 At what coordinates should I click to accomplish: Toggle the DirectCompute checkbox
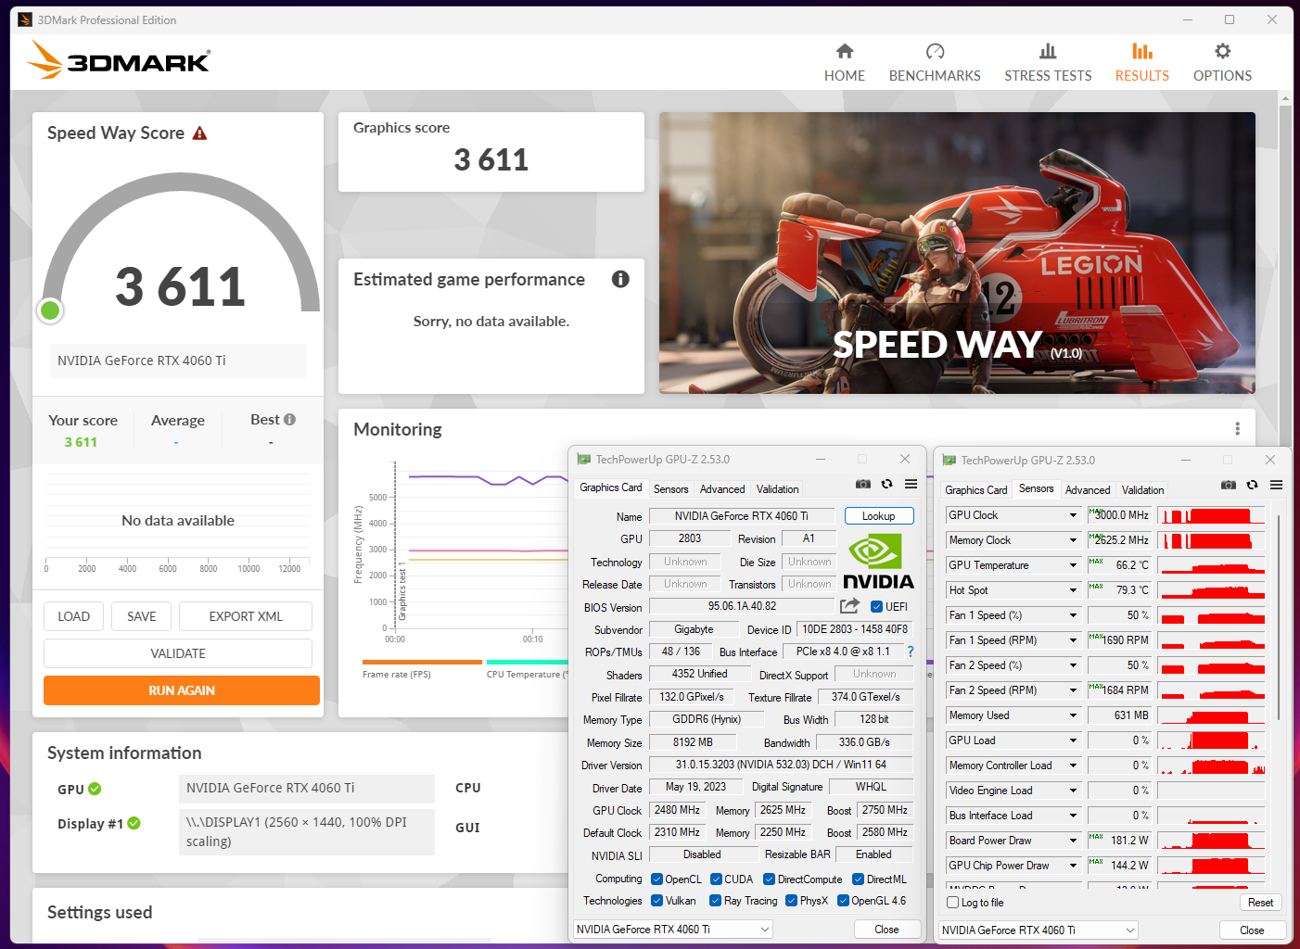tap(769, 879)
